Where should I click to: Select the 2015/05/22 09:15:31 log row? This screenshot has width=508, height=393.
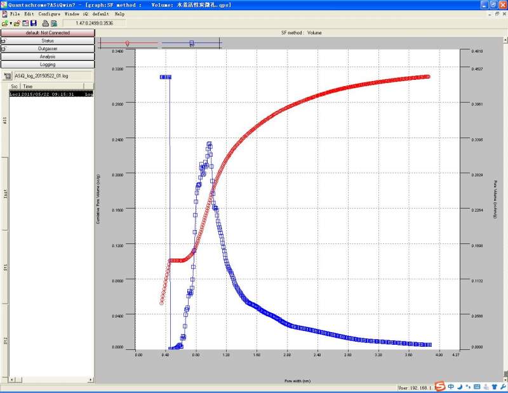(x=51, y=94)
